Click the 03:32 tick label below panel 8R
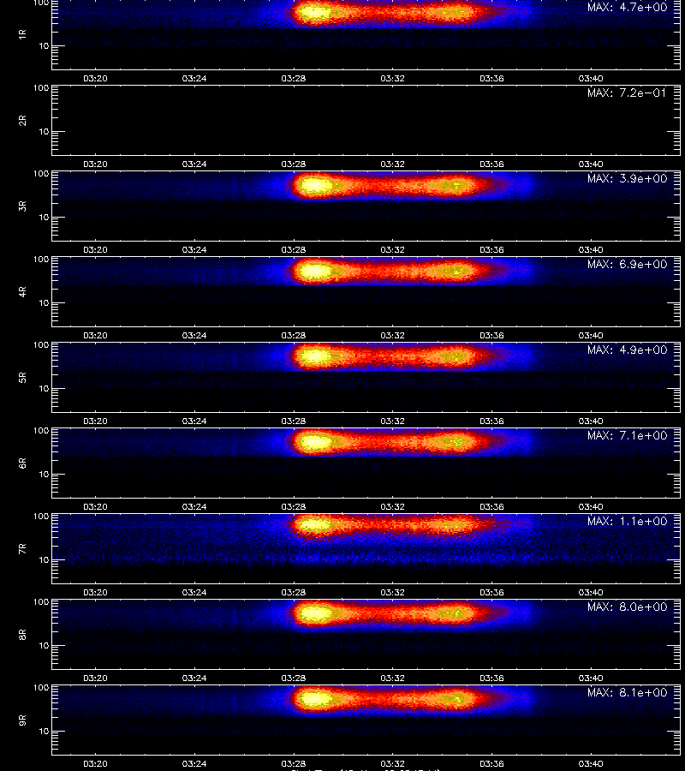 pos(393,678)
